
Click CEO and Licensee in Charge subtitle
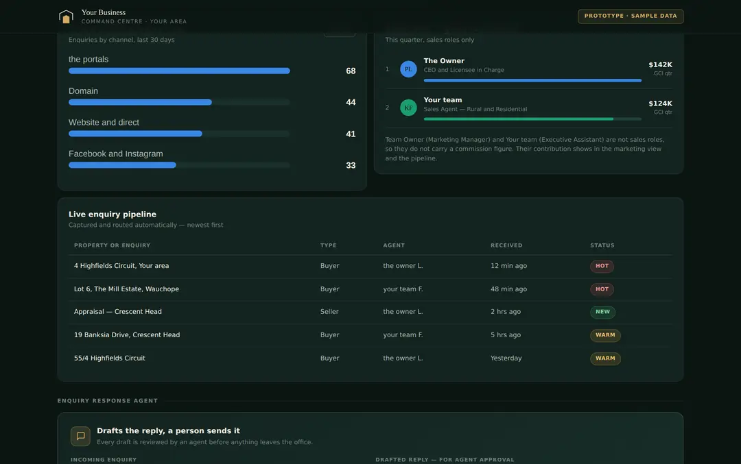point(464,70)
